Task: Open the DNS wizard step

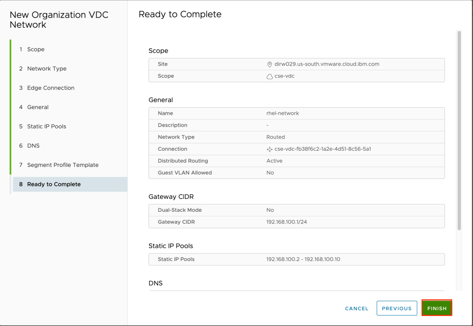Action: pos(33,146)
